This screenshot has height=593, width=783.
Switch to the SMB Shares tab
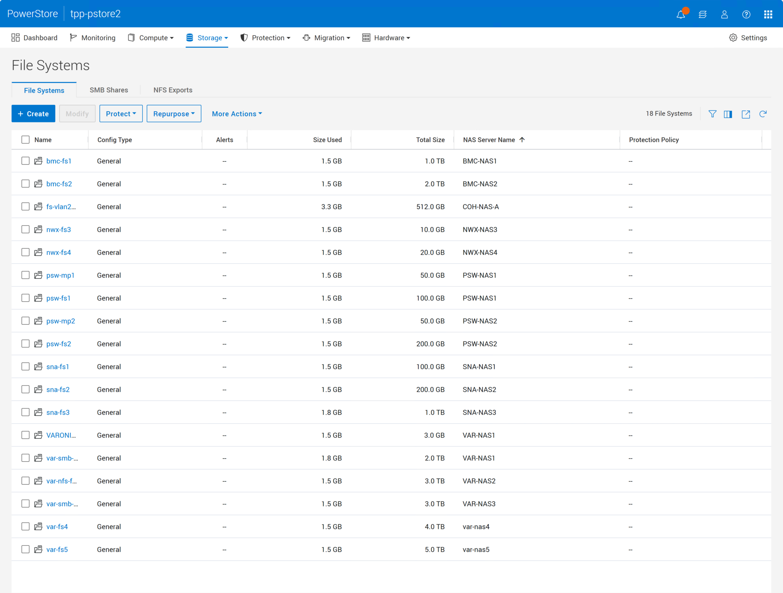click(109, 90)
